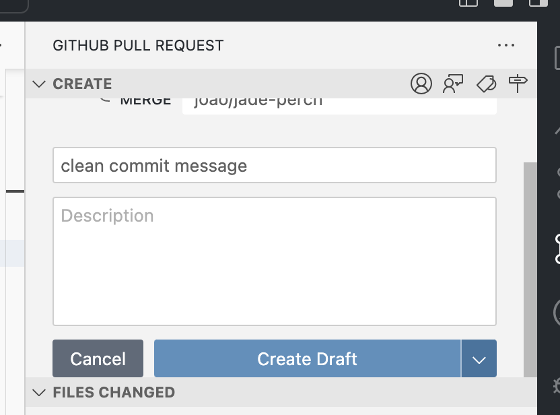Click the layout icon in the title bar
Image resolution: width=560 pixels, height=415 pixels.
pyautogui.click(x=468, y=3)
